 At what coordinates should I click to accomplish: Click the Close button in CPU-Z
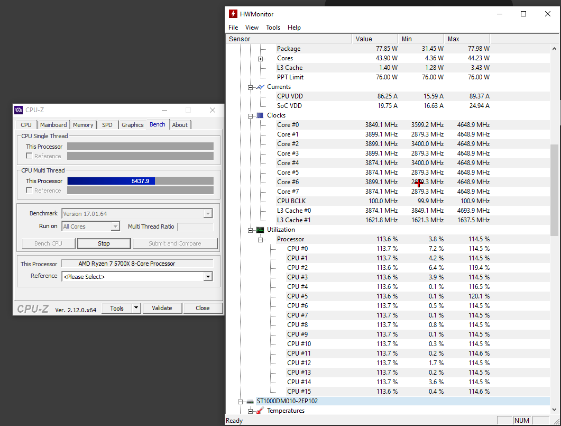(203, 308)
